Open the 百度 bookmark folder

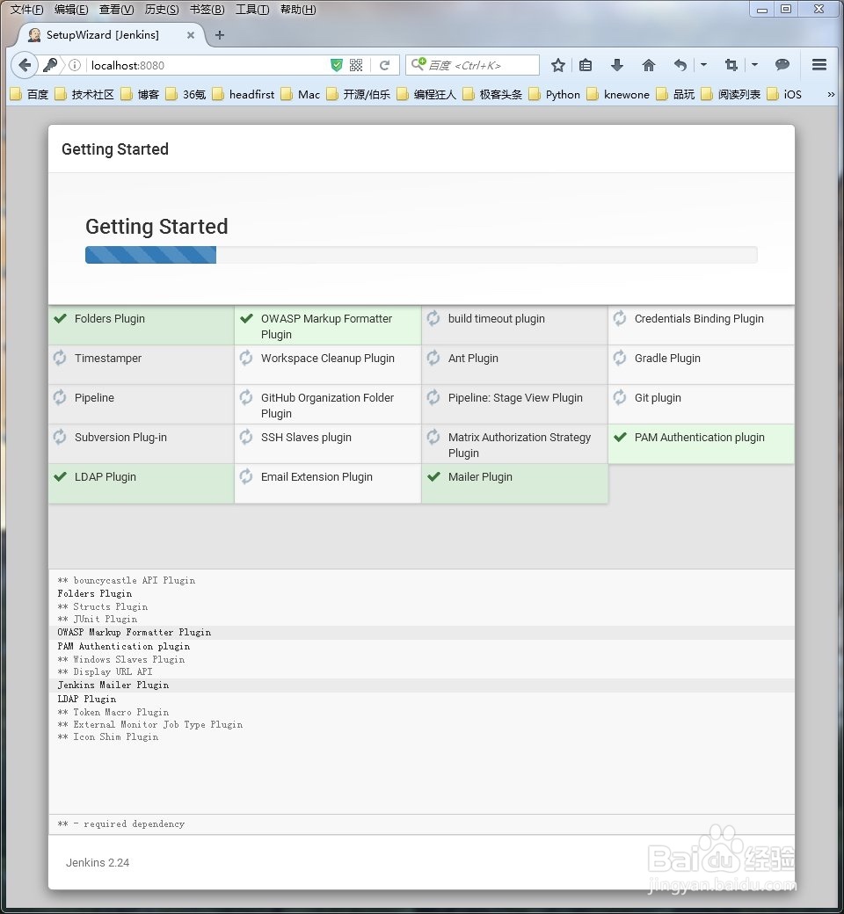click(29, 94)
